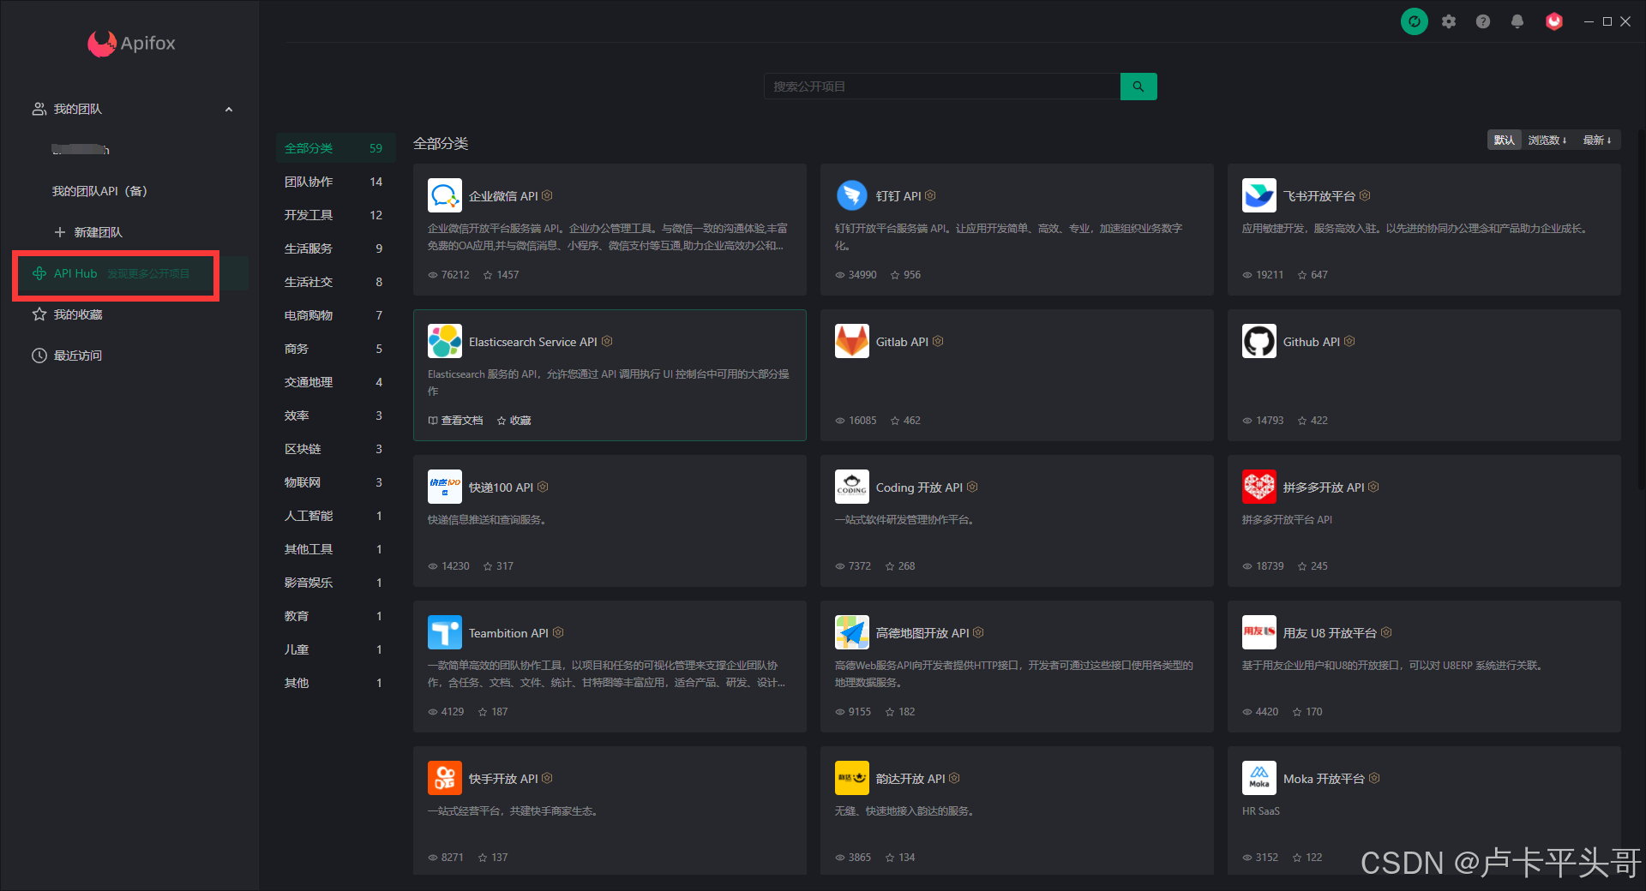
Task: Open the 快递100 API icon
Action: tap(445, 487)
